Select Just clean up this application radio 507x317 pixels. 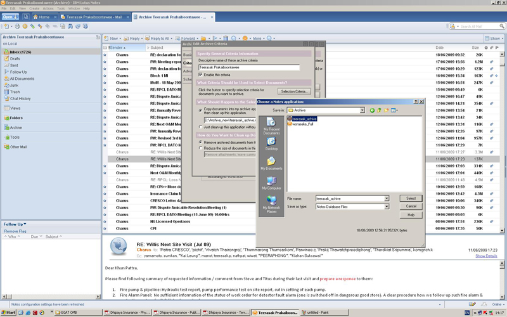coord(200,127)
